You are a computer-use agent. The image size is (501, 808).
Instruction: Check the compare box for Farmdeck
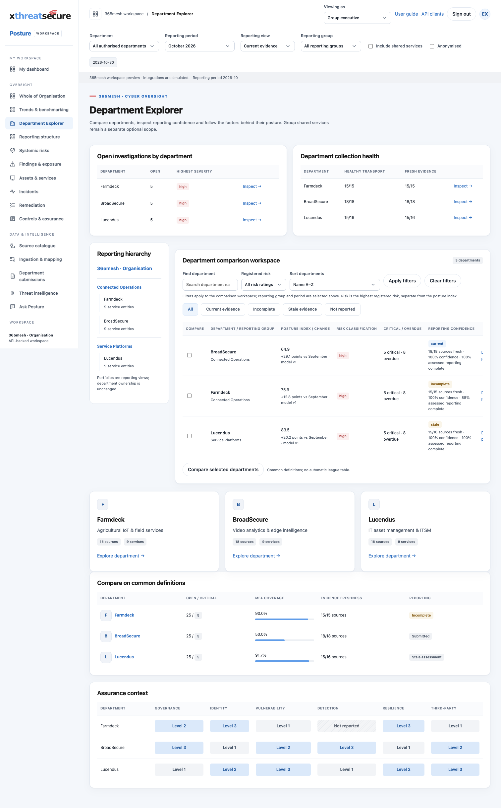189,396
